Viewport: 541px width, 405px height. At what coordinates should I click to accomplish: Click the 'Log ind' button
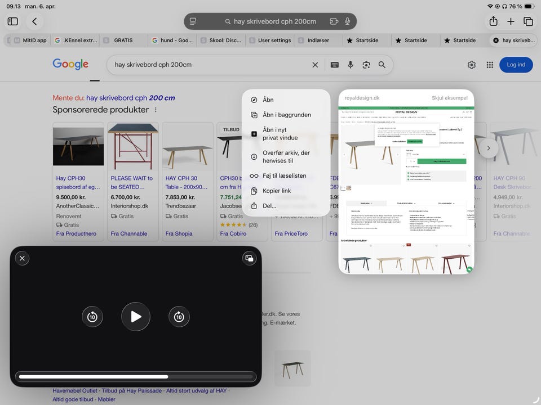click(516, 65)
